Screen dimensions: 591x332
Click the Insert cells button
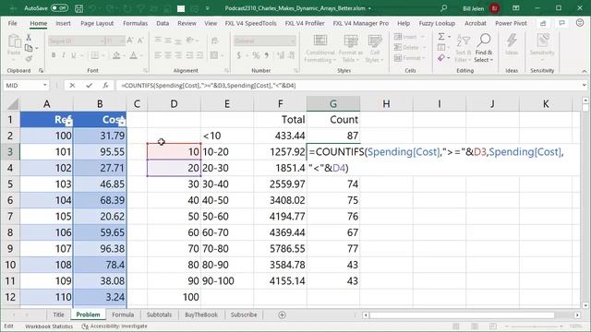click(409, 37)
